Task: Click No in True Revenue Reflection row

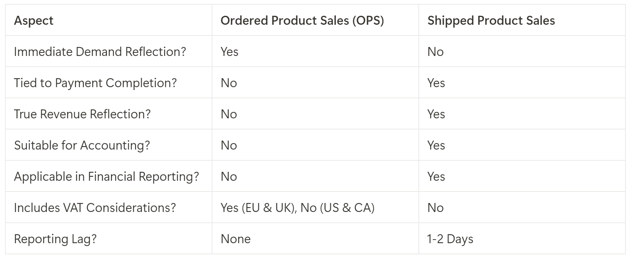Action: pos(229,114)
